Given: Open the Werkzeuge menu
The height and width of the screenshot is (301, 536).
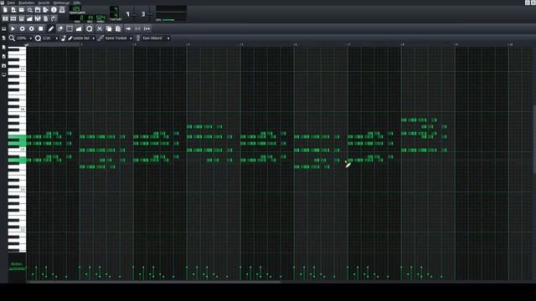Looking at the screenshot, I should (x=61, y=3).
